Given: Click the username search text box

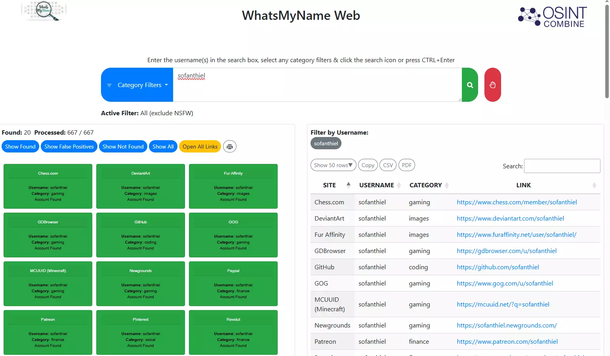Looking at the screenshot, I should 317,85.
